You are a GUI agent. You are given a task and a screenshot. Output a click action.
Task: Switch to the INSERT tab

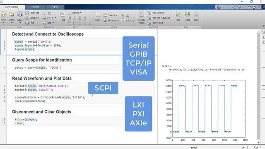pos(35,7)
